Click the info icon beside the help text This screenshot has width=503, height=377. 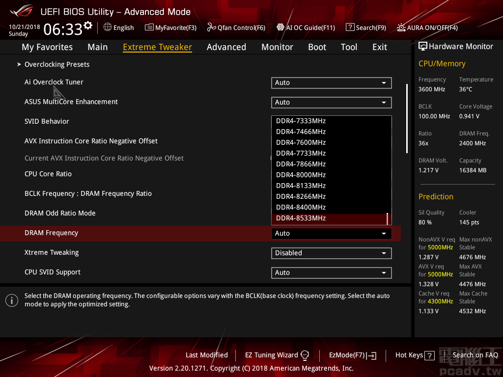[12, 300]
